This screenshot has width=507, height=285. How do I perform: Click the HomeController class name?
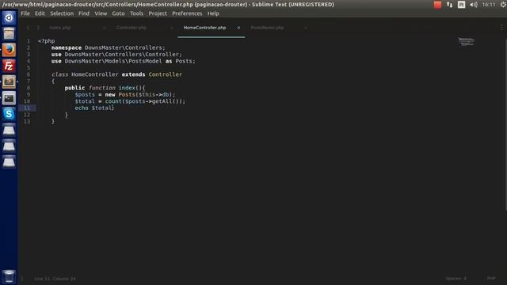(95, 74)
